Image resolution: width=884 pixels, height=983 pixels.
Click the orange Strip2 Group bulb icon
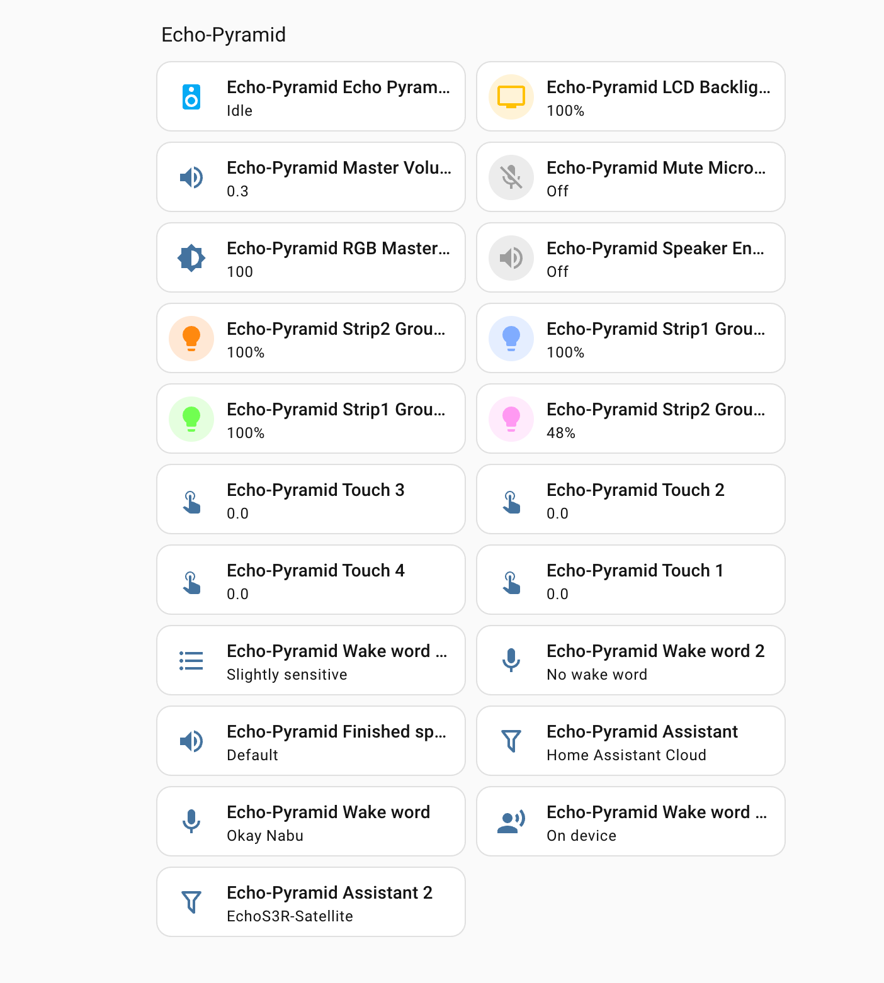tap(191, 339)
